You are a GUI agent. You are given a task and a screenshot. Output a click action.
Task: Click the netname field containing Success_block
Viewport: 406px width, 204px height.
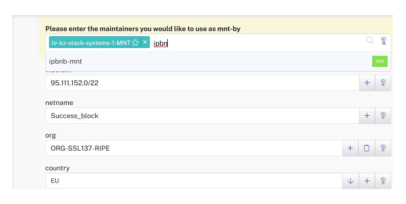click(x=171, y=116)
